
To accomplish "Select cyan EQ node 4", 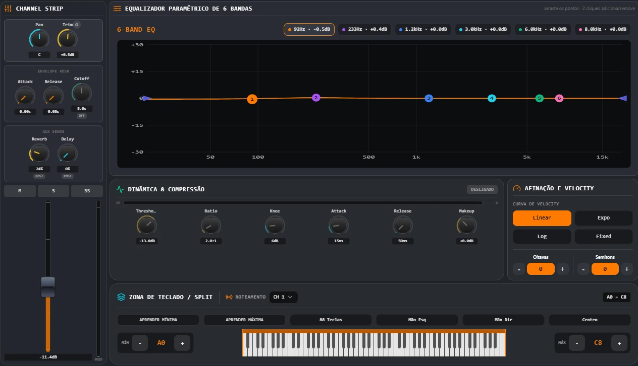I will point(492,98).
